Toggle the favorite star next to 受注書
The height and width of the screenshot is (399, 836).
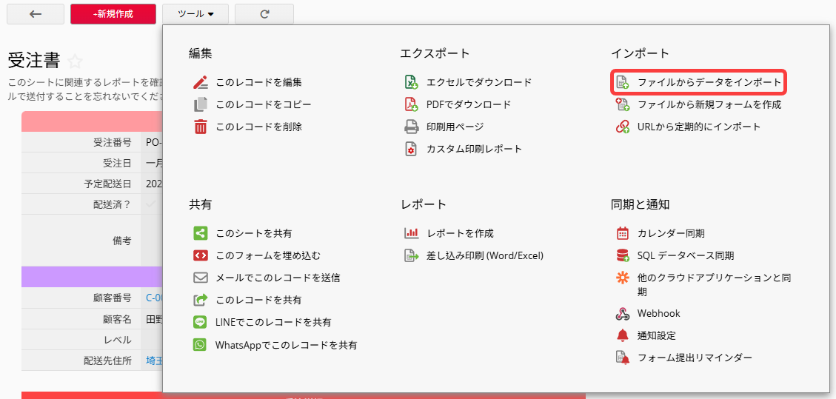[75, 61]
